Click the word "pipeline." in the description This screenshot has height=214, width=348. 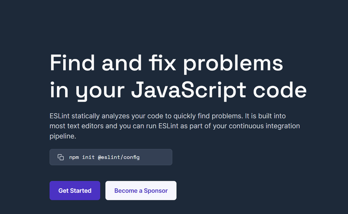point(63,136)
